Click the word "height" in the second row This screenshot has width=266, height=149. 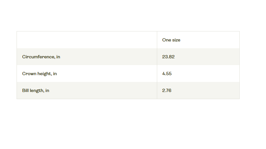(44, 74)
